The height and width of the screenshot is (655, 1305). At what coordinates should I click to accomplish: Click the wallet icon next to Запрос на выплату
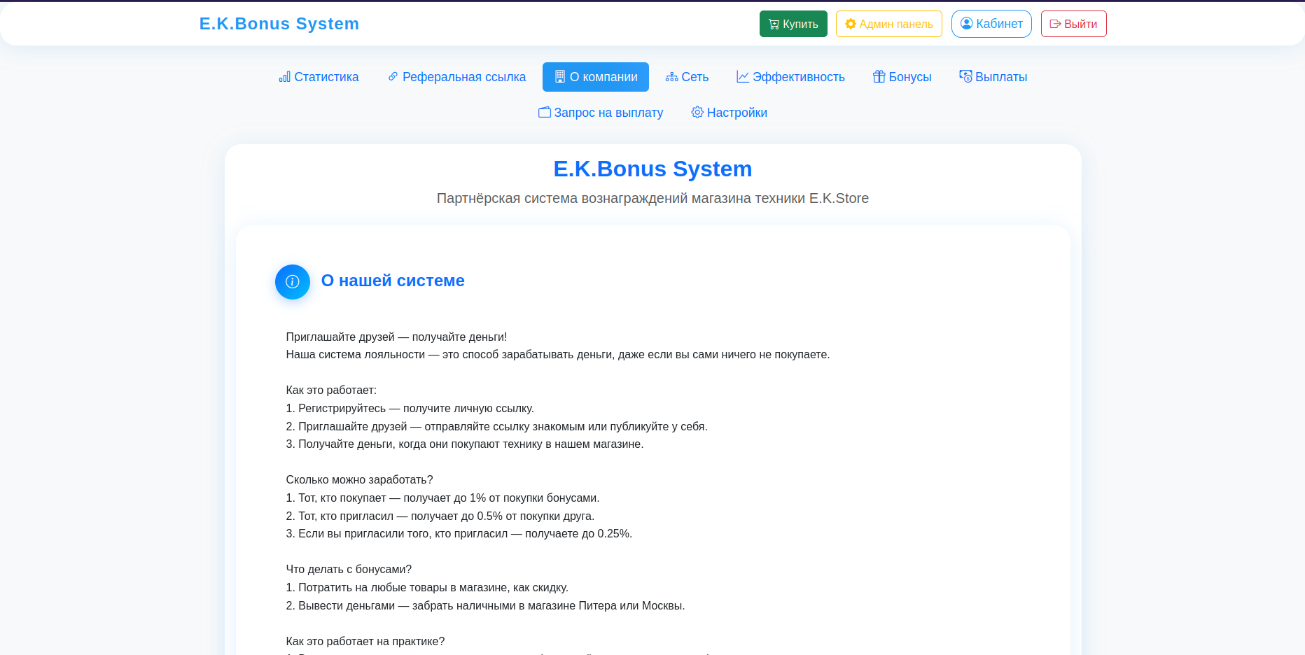[544, 112]
